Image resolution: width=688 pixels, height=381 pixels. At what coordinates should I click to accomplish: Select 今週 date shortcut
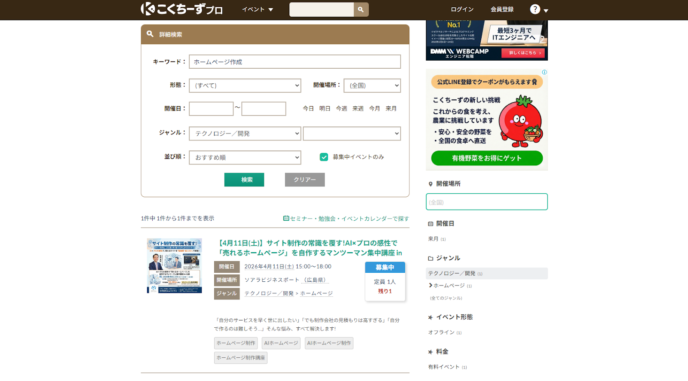341,109
